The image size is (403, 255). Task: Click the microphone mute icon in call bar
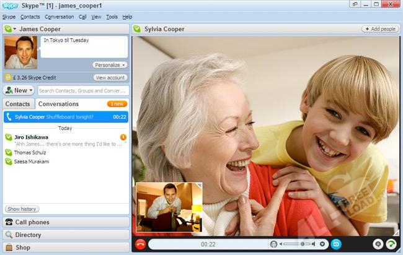click(274, 244)
